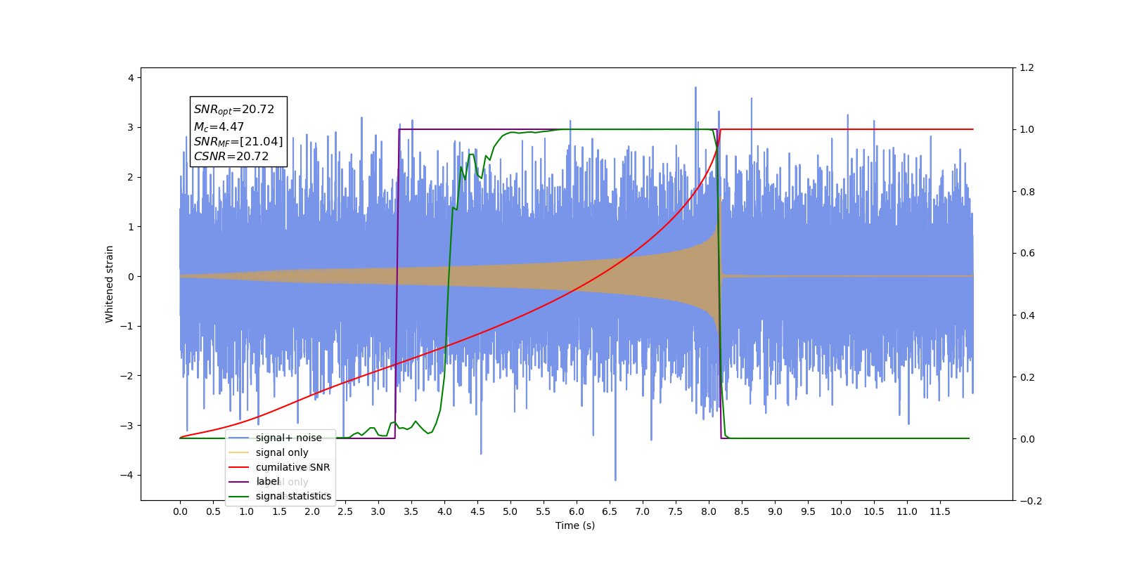Click the left y-axis tick label 0
Image resolution: width=1125 pixels, height=562 pixels.
pos(131,277)
